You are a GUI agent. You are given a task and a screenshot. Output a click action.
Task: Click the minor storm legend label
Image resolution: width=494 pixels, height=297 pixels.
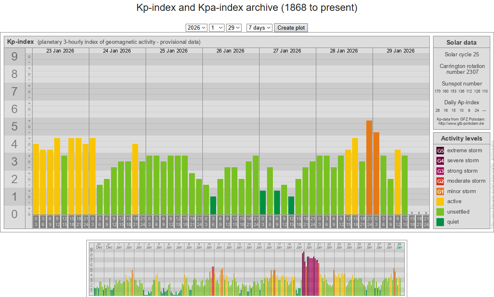461,191
